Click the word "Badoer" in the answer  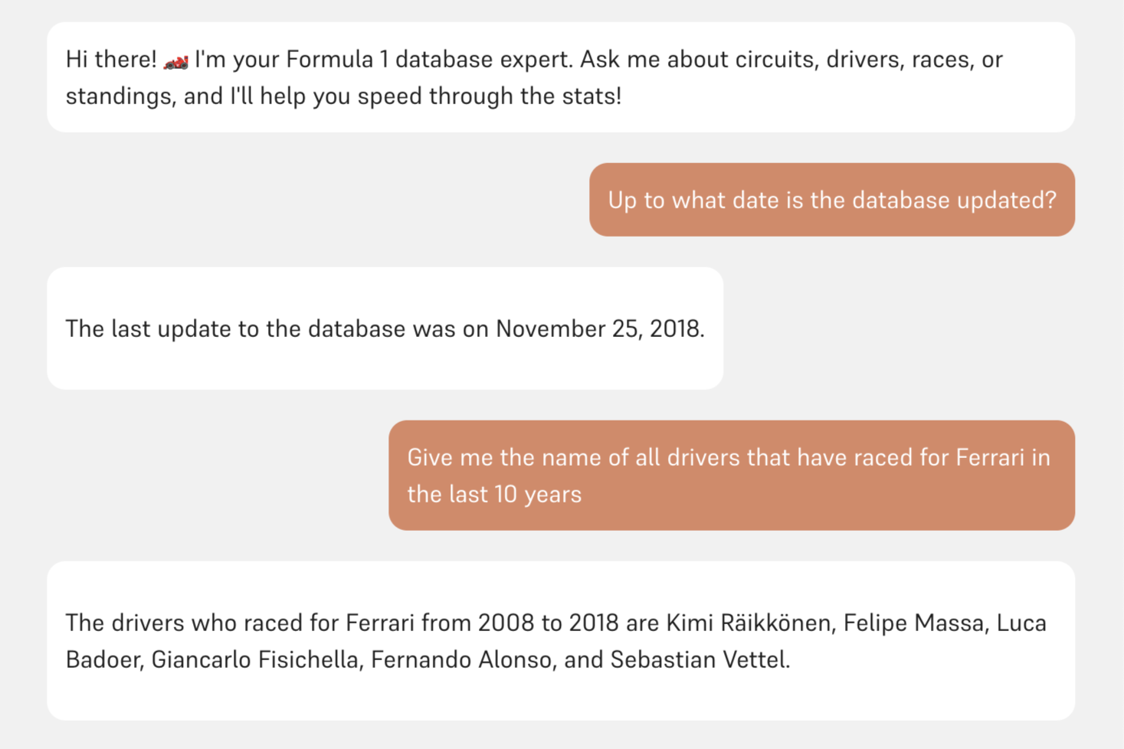(x=103, y=659)
